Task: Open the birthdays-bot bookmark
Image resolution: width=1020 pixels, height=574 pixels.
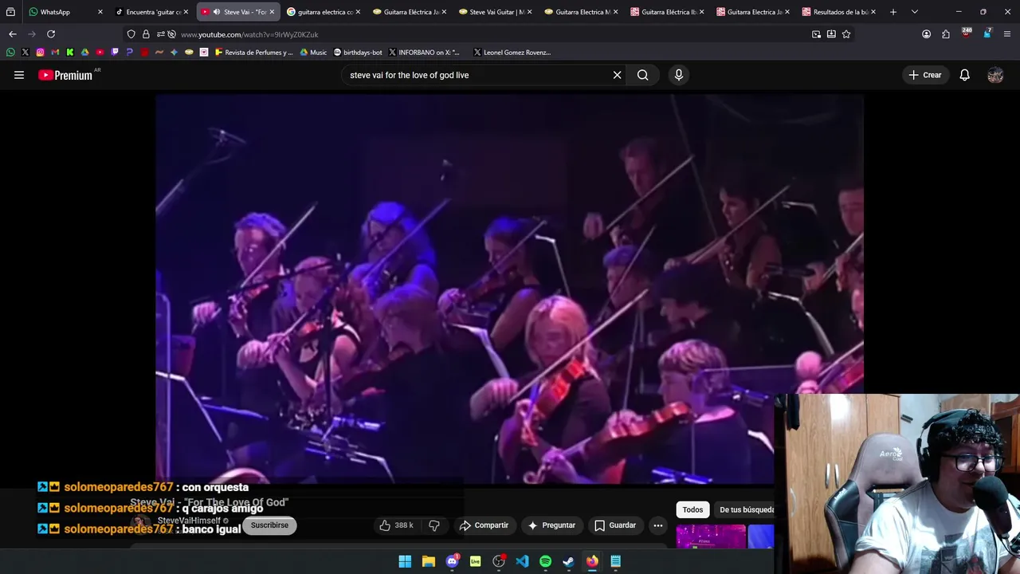Action: click(358, 53)
